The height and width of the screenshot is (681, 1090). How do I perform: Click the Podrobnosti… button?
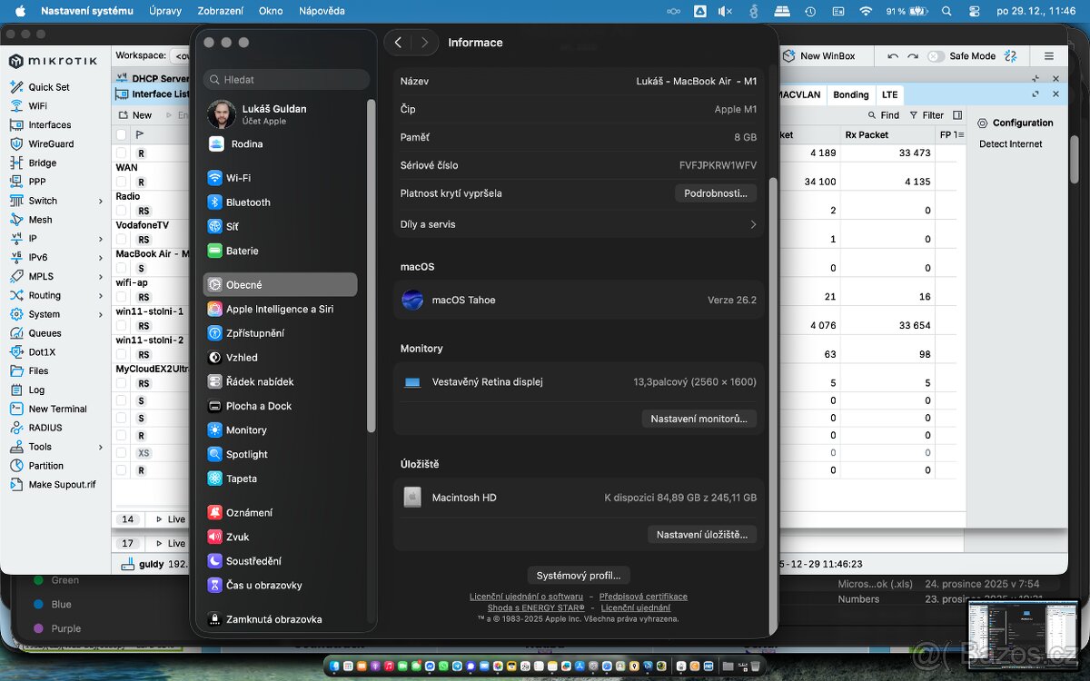click(715, 193)
